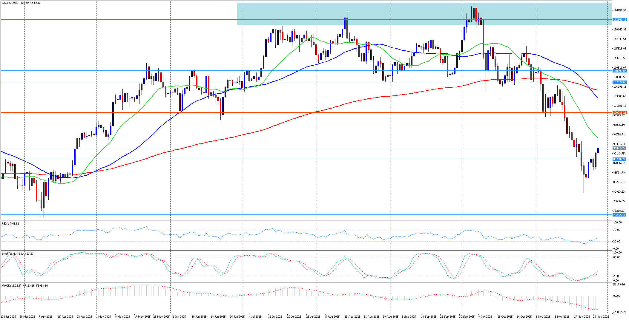629x320 pixels.
Task: Click the 30.00 level on RSI scale
Action: 616,241
